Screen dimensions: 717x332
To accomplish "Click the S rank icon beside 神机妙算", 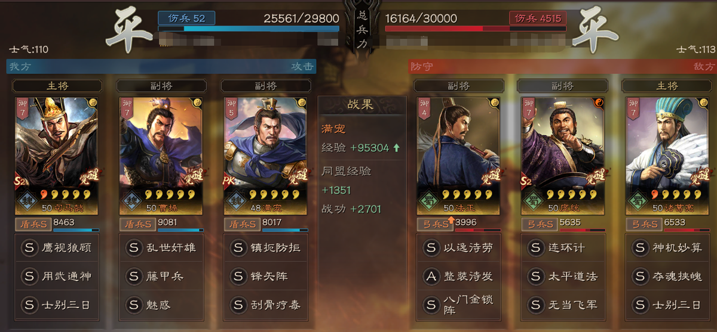I will pos(640,247).
